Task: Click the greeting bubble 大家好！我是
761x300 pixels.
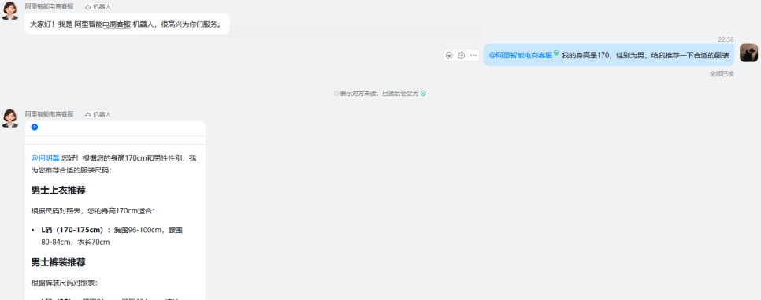Action: click(x=127, y=24)
